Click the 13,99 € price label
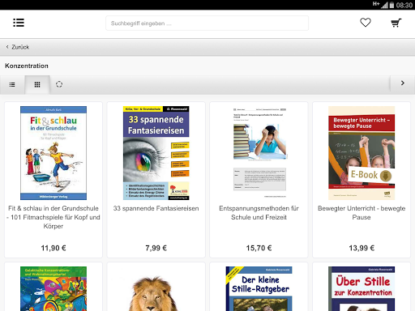This screenshot has height=311, width=415. click(362, 248)
